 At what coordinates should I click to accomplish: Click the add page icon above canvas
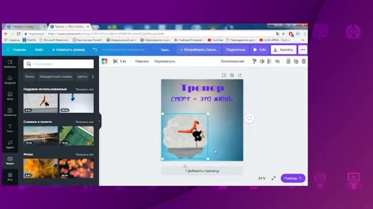pos(240,75)
